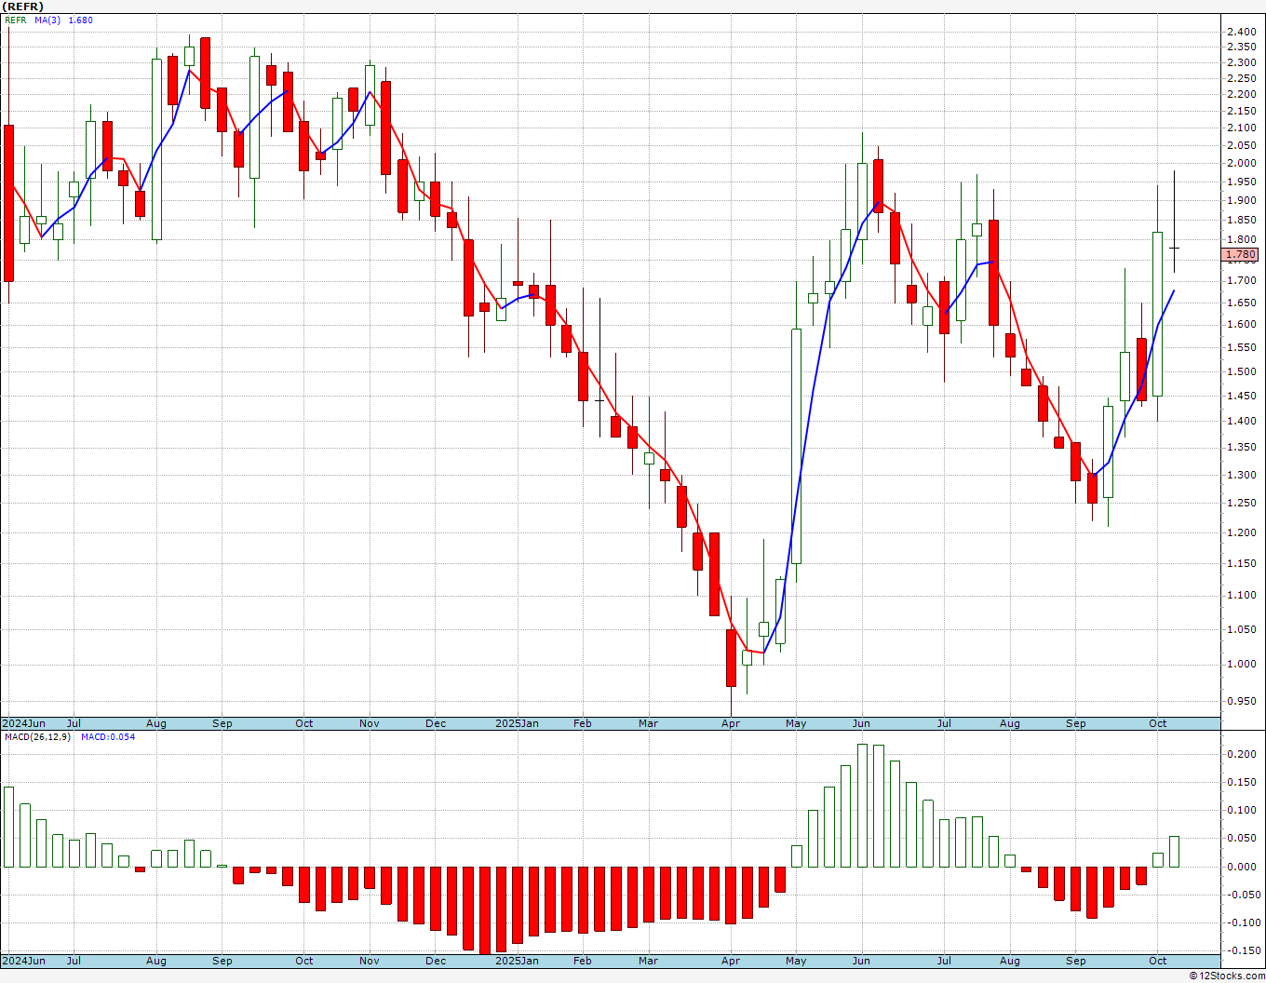
Task: Click the deepest red MACD bar in December
Action: (x=485, y=910)
